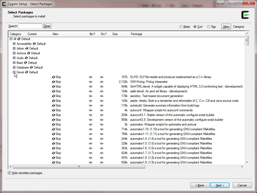Toggle install state icon for ELFIO package
257x193 pixels.
pos(53,77)
